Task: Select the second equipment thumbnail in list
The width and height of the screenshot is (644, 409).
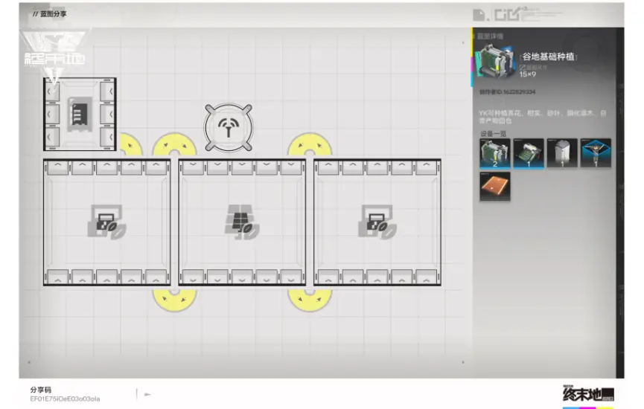Action: coord(529,152)
